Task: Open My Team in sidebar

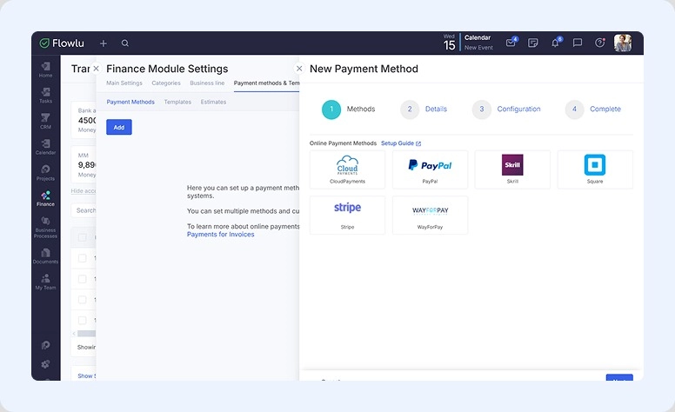Action: 45,282
